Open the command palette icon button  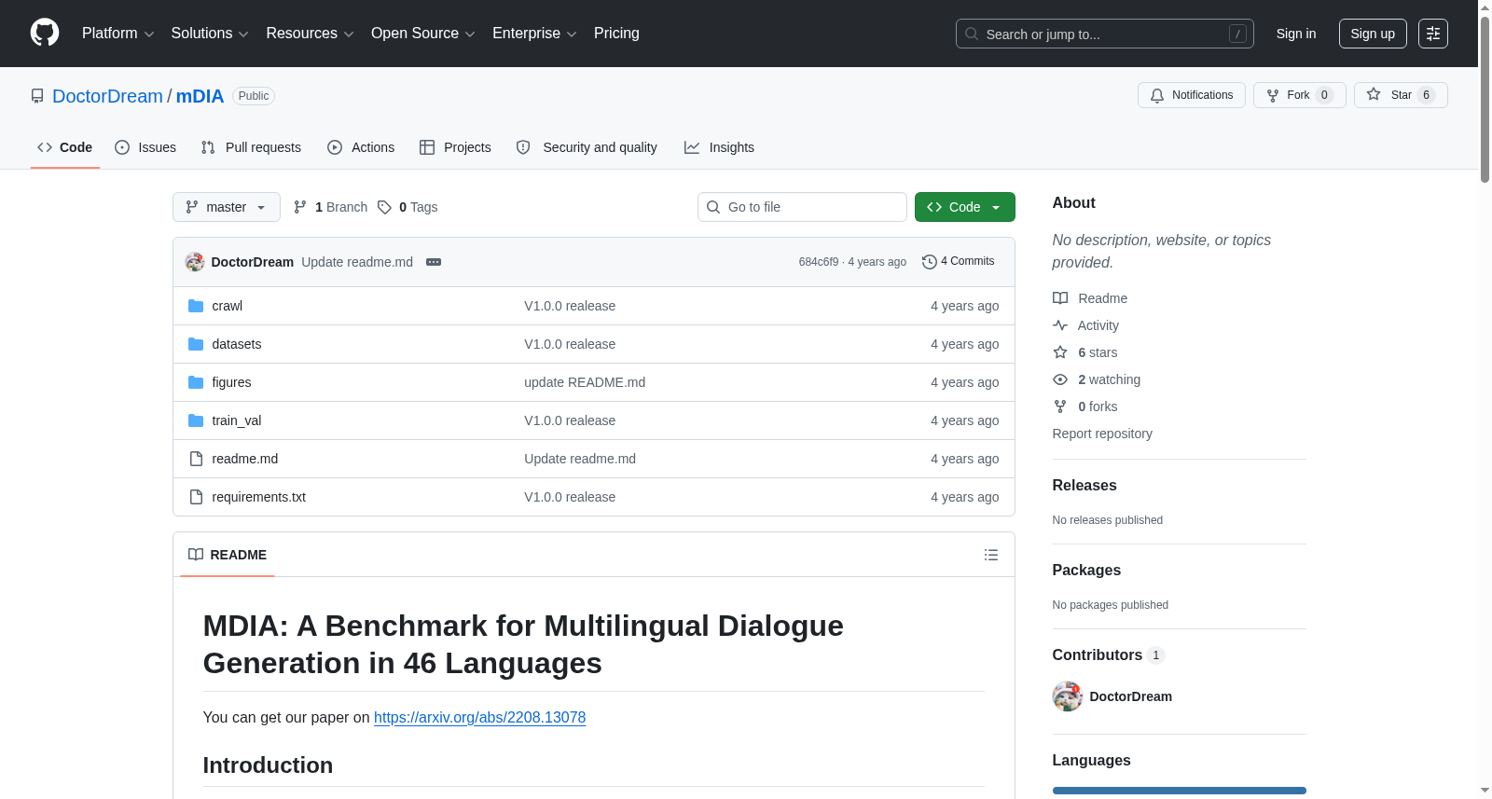pos(1433,34)
